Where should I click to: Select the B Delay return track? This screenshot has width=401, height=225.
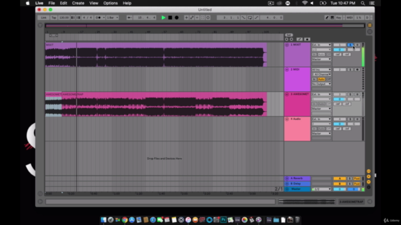[x=297, y=184]
